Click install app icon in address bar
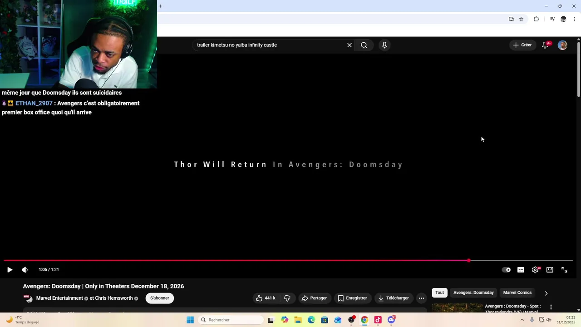 coord(511,19)
